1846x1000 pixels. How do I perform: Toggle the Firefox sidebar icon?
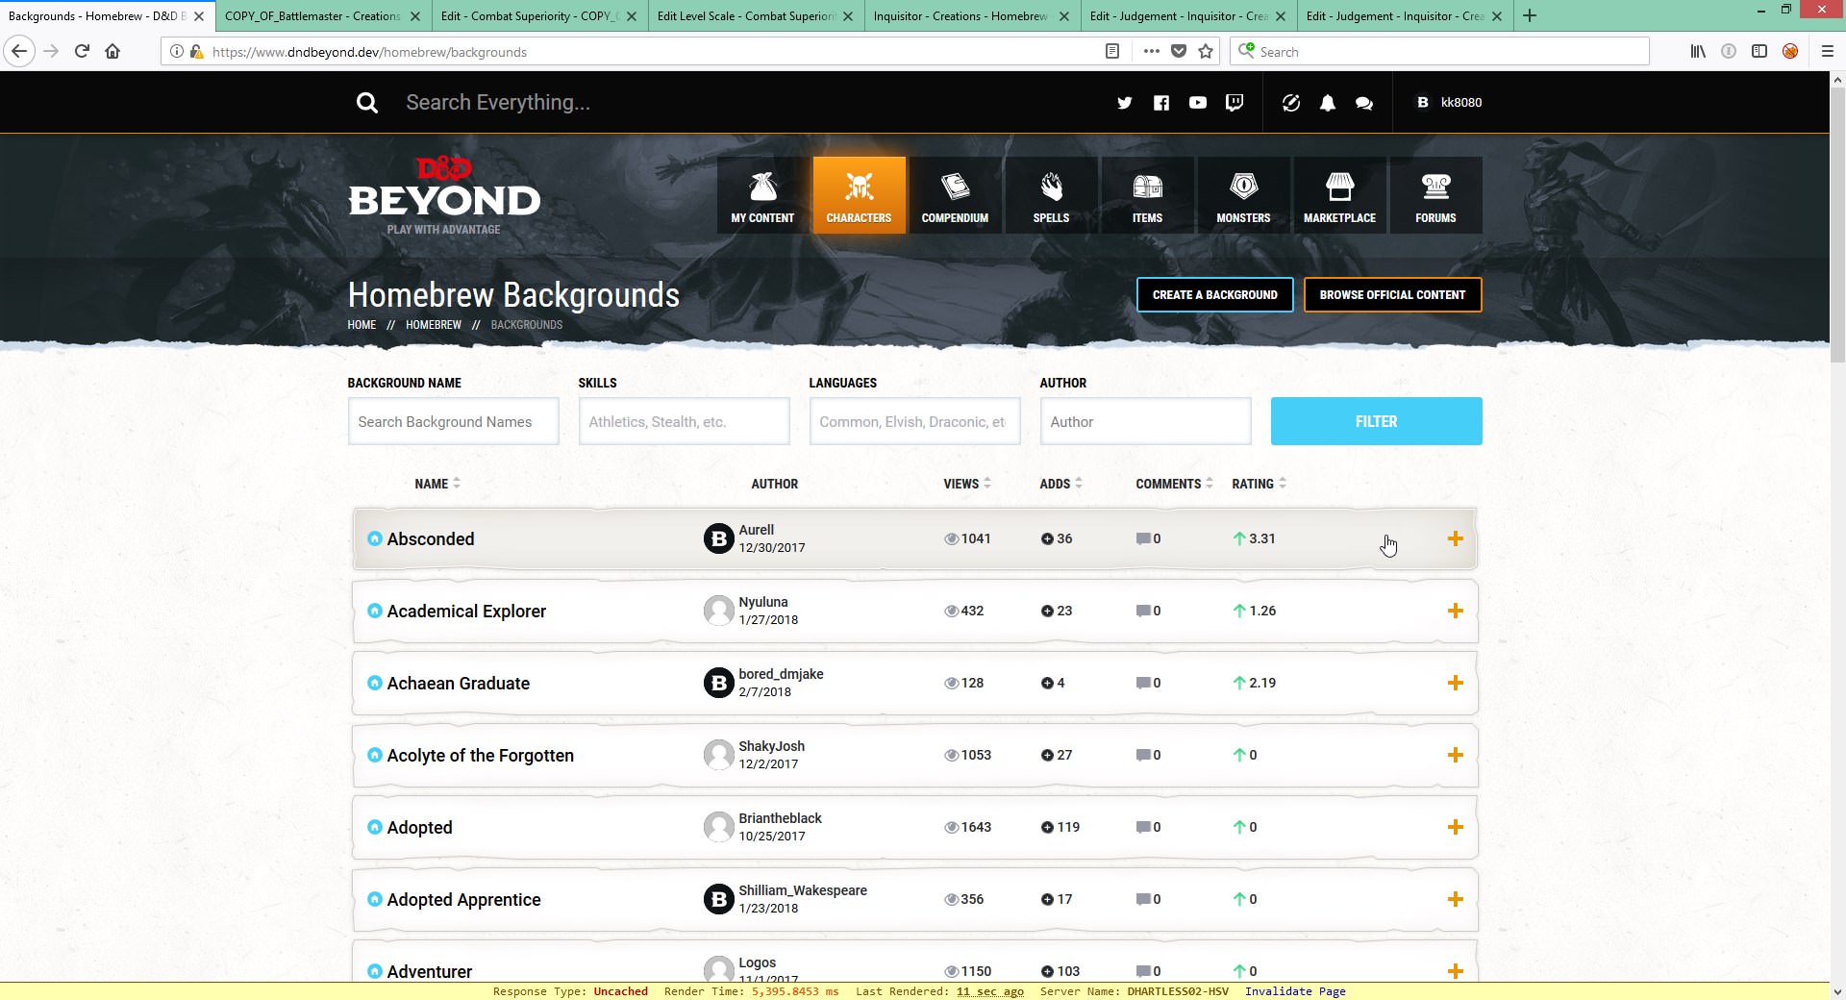pos(1759,52)
